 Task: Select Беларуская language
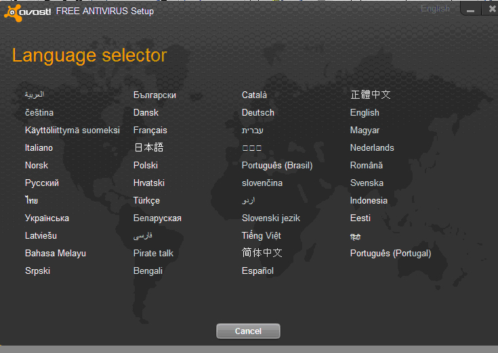point(157,218)
